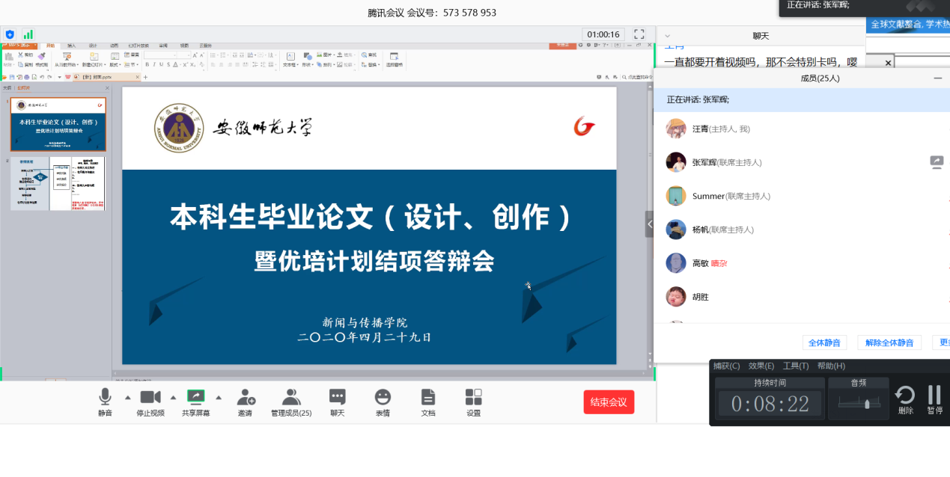Viewport: 950px width, 477px height.
Task: Open the arrow dropdown beside 静音
Action: tap(126, 397)
